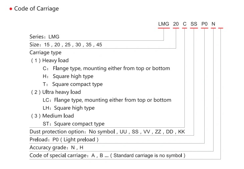Select the "(1) Heavy load" heading
The height and width of the screenshot is (169, 244).
pos(50,61)
